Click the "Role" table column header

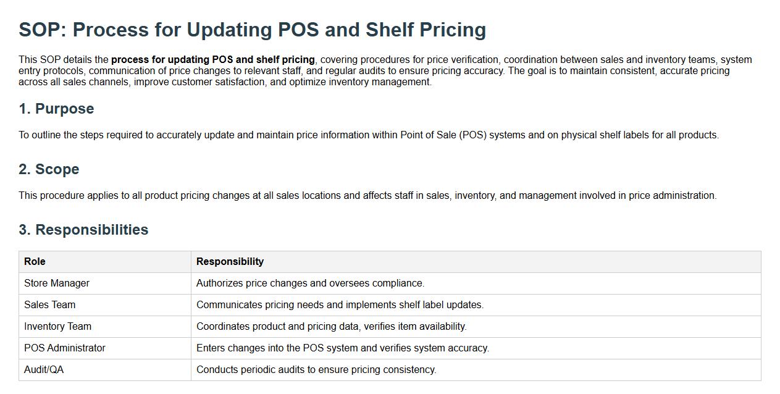click(35, 262)
